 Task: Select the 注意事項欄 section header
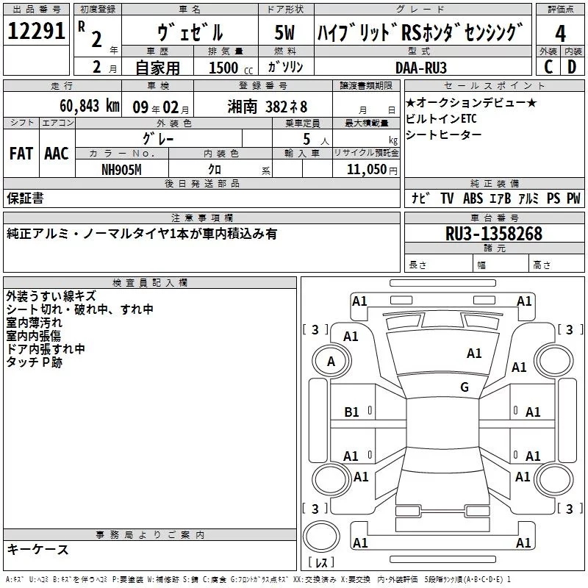coord(201,218)
